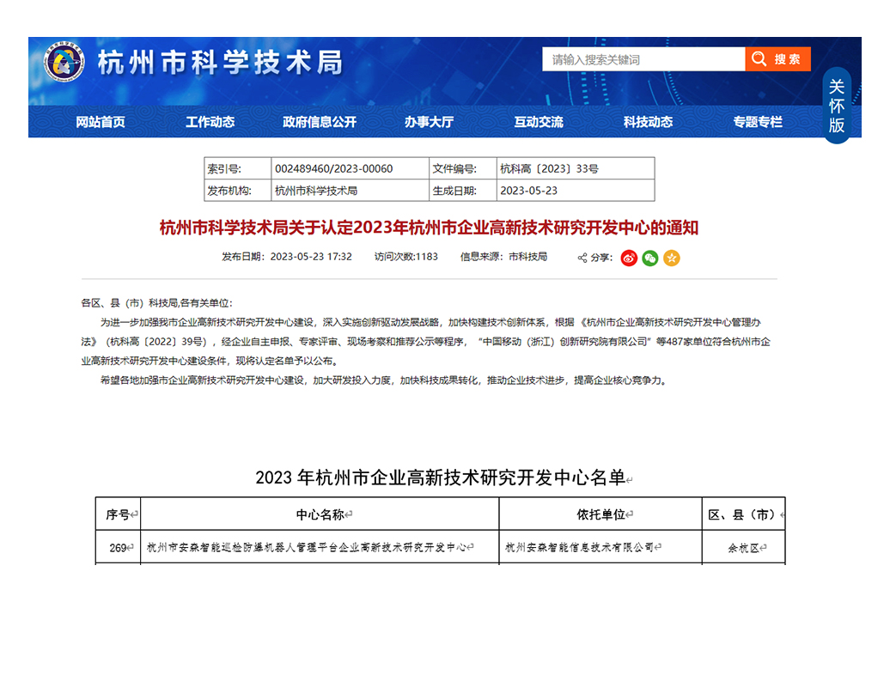
Task: Click the 2023年杭州市企业高新技术研究开发中心名单 heading
Action: tap(441, 477)
